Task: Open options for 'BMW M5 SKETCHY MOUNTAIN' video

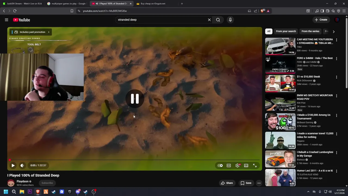Action: (337, 96)
